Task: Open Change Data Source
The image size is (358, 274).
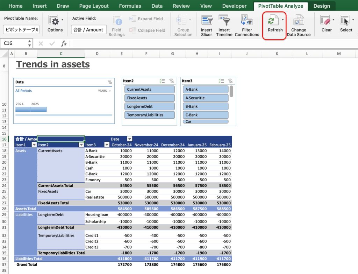Action: click(299, 25)
